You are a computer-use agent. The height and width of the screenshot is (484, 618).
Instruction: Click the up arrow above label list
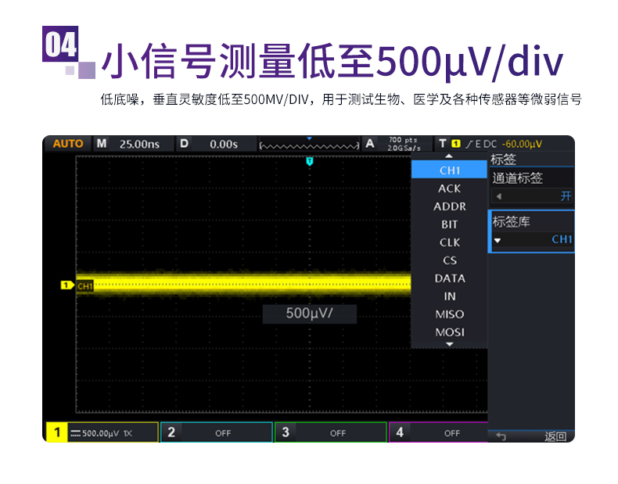(449, 156)
